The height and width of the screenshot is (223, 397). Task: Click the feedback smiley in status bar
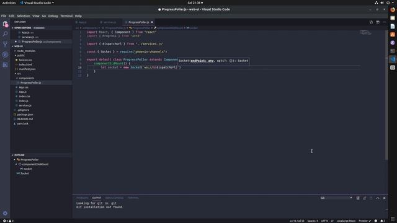376,221
